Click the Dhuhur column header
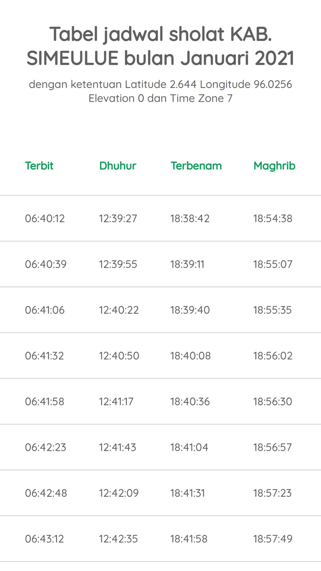This screenshot has height=571, width=321. coord(118,166)
